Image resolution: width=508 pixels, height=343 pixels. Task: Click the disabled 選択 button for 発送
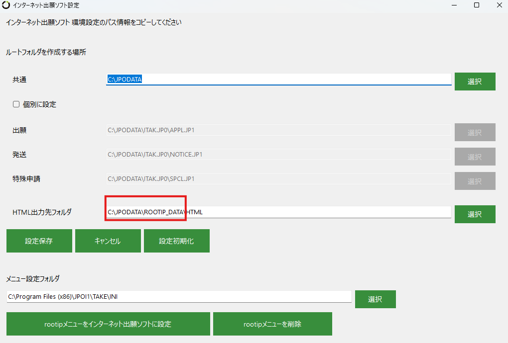coord(475,157)
